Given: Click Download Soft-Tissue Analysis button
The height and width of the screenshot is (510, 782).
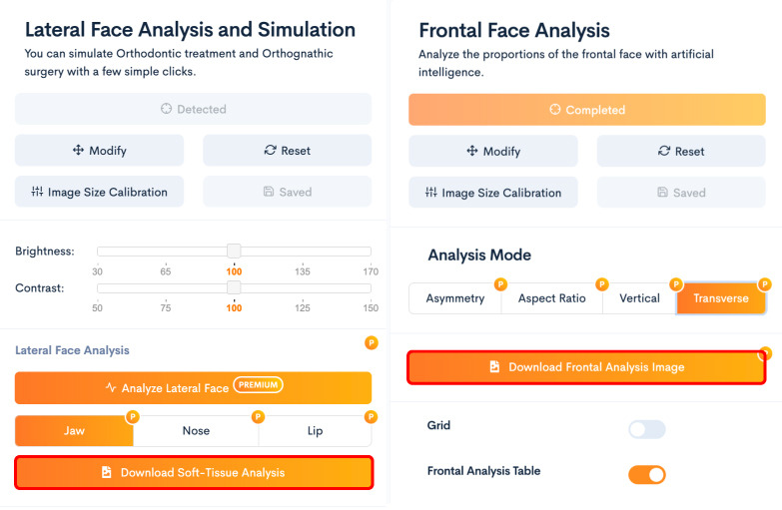Looking at the screenshot, I should point(194,473).
